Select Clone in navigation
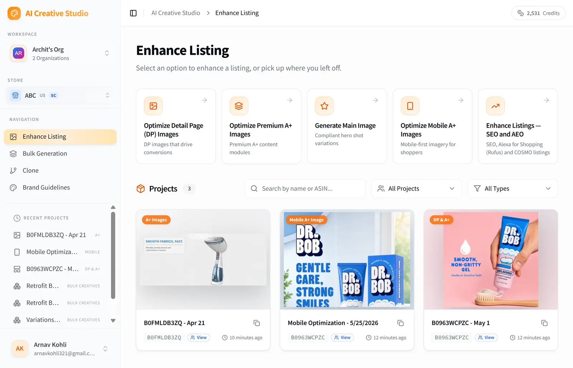This screenshot has width=573, height=368. 60,171
